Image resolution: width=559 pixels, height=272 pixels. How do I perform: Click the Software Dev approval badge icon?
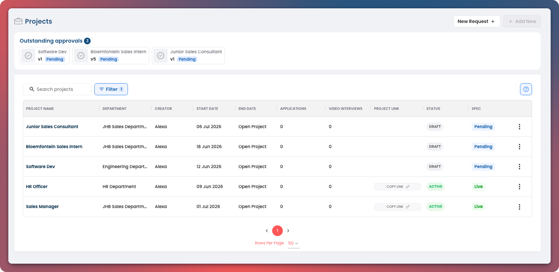point(28,56)
